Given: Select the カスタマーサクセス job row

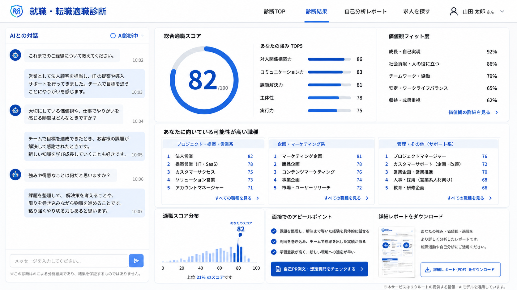Looking at the screenshot, I should point(210,172).
